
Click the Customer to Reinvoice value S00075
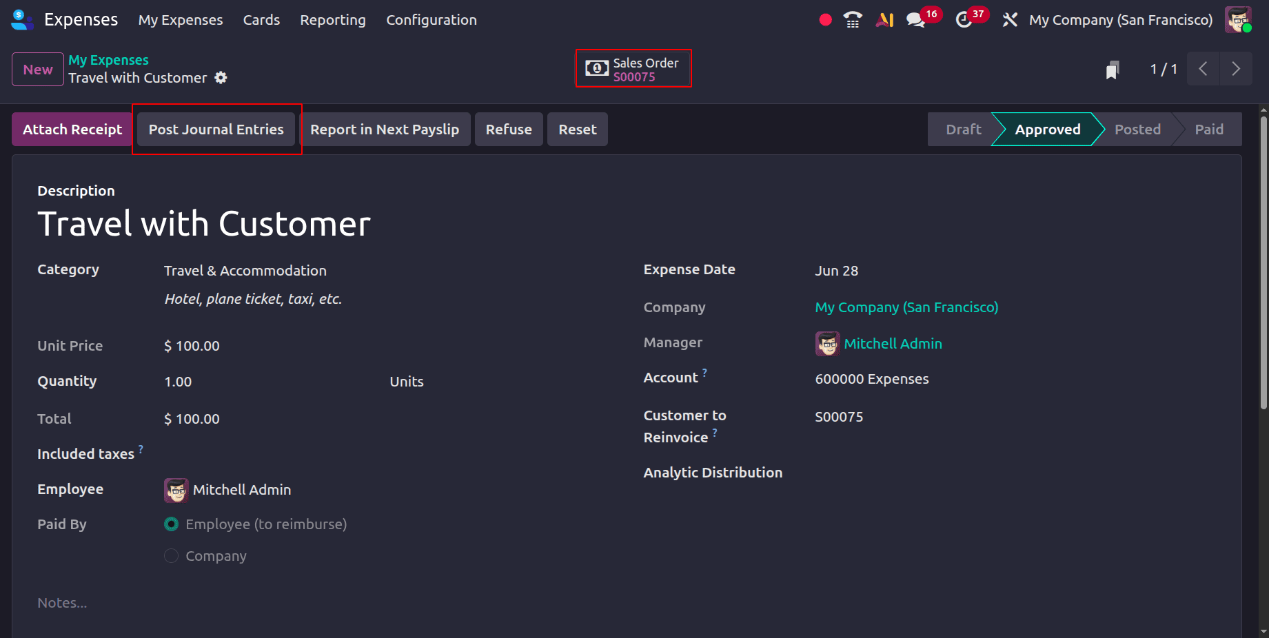point(839,417)
